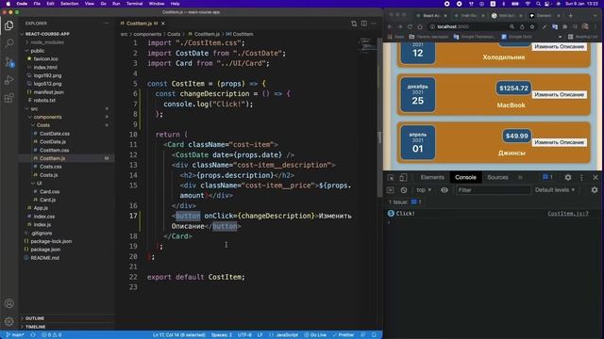Click the console Filter input field
Image resolution: width=604 pixels, height=339 pixels.
click(493, 190)
